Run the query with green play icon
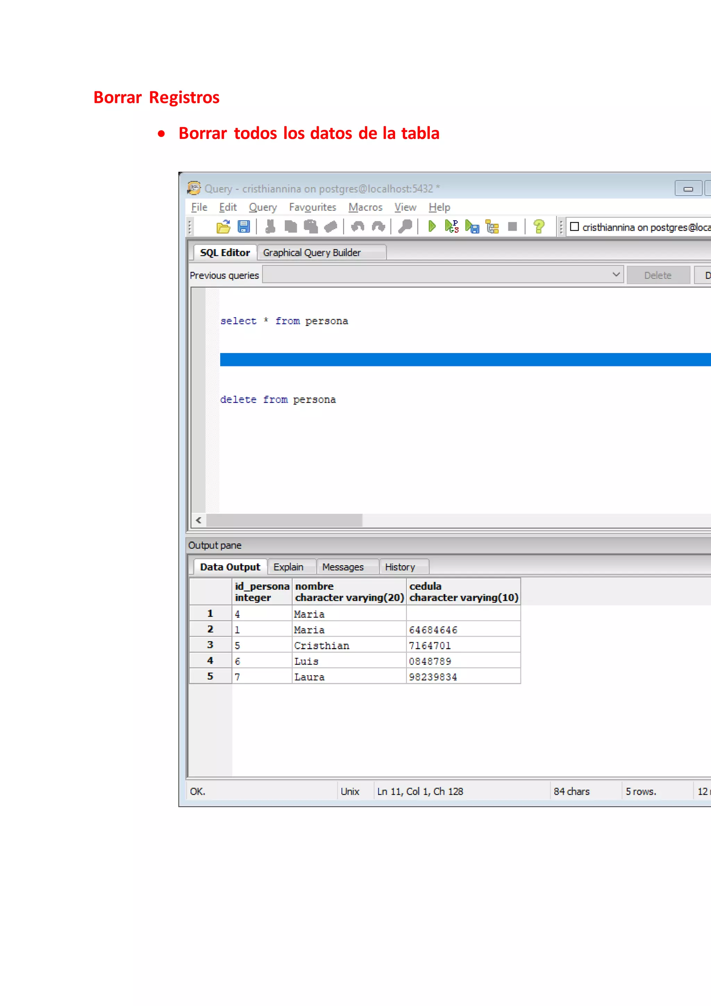The height and width of the screenshot is (1006, 711). [x=432, y=226]
